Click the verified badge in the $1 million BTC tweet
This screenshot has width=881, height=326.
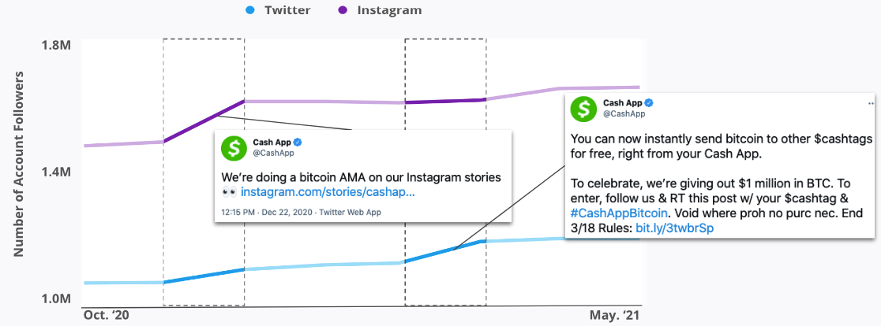coord(649,103)
